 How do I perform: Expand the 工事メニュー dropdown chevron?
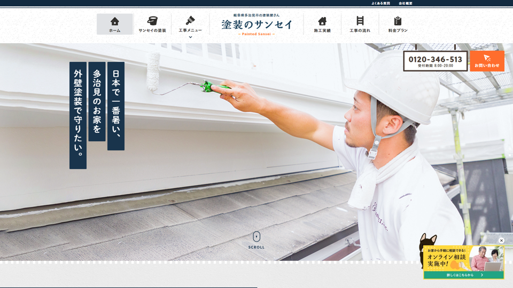190,37
